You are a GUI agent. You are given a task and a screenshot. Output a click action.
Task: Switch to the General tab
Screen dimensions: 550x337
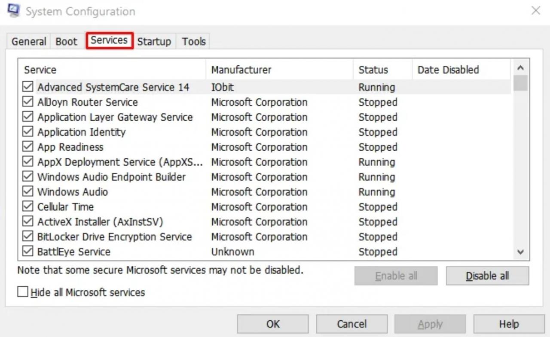click(29, 42)
